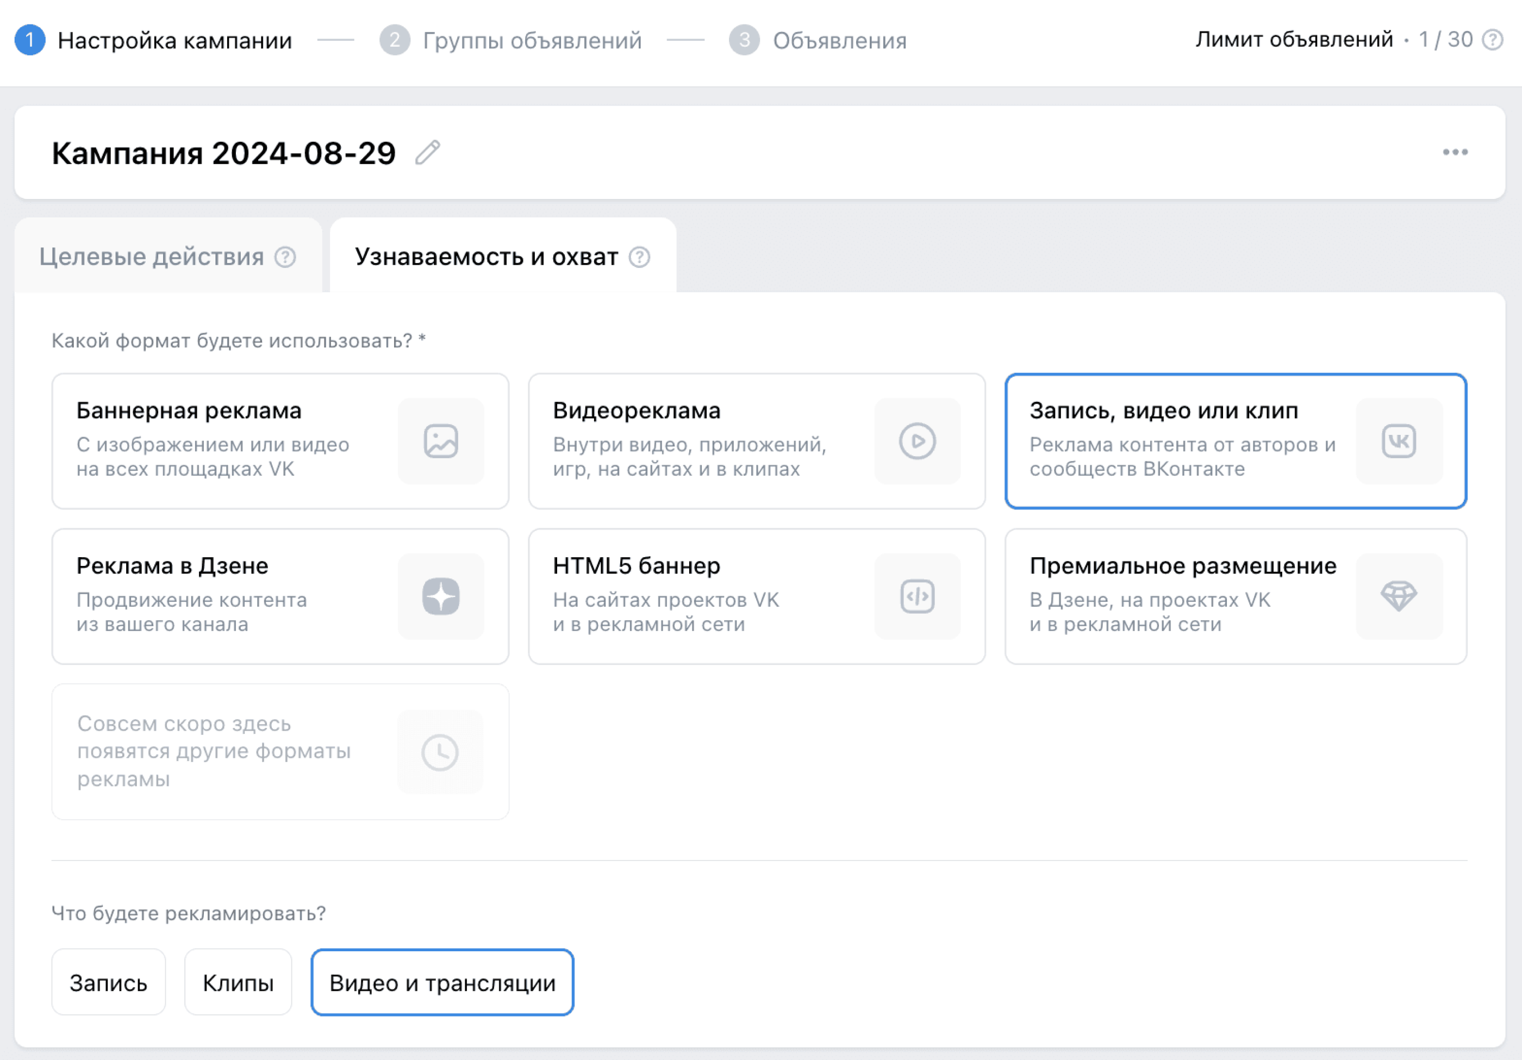Click description В Дзене, на проектах VK
1522x1060 pixels.
[1150, 612]
